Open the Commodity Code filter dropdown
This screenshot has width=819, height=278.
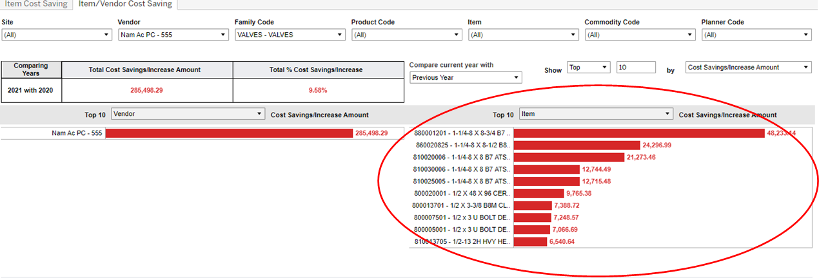[x=640, y=35]
